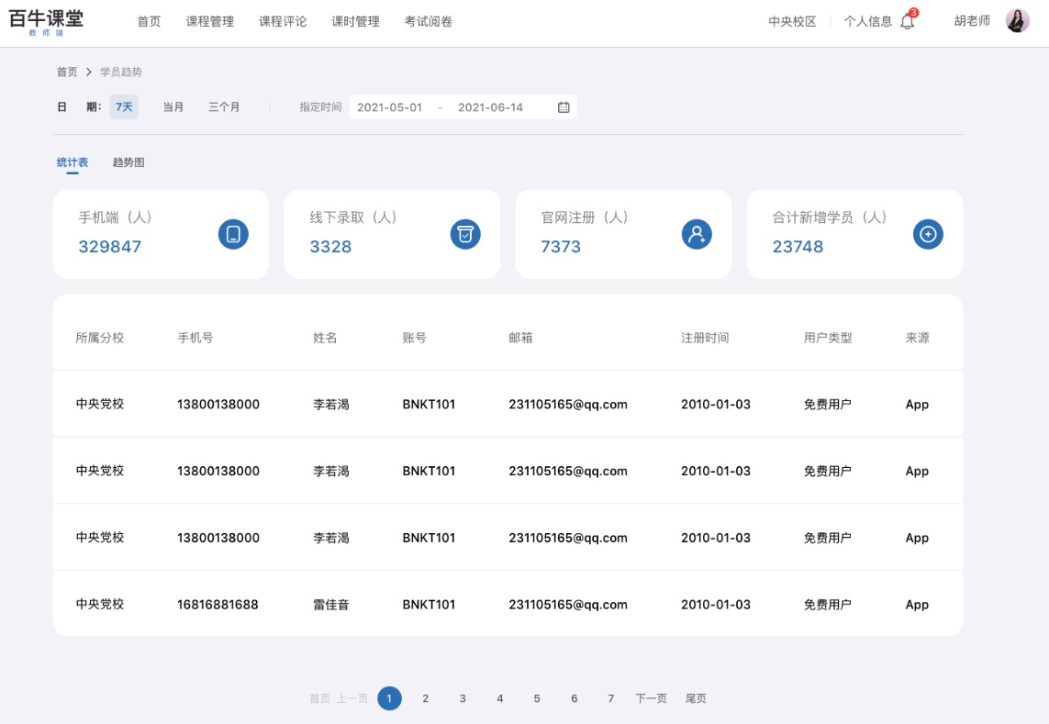Open 课时管理 menu
Image resolution: width=1049 pixels, height=724 pixels.
click(x=355, y=21)
